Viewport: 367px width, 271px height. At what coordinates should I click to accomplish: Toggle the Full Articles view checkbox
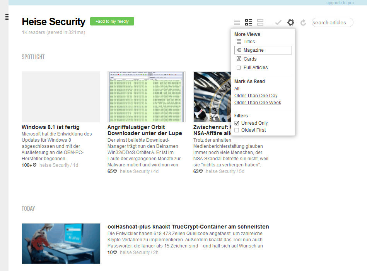pyautogui.click(x=239, y=67)
